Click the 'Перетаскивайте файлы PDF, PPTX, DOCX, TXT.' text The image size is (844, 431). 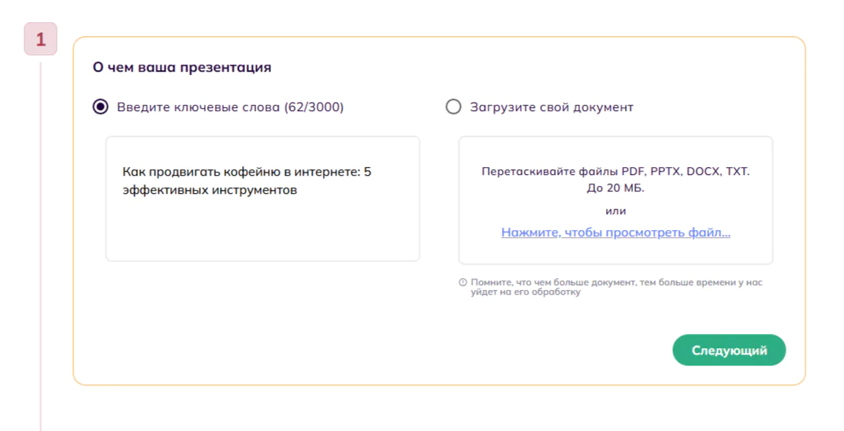point(615,172)
